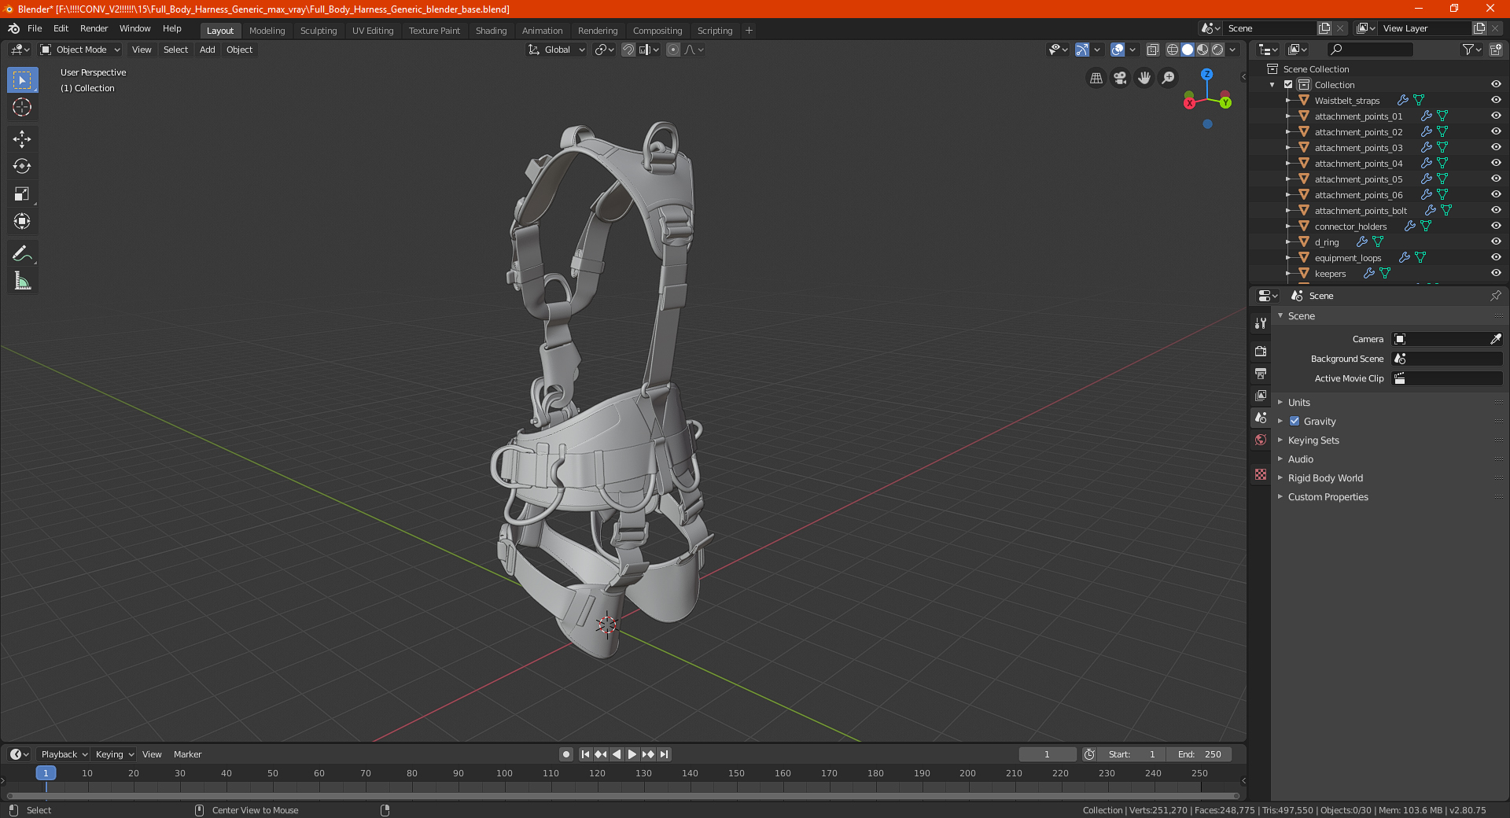Expand the Units panel
This screenshot has width=1510, height=818.
click(x=1298, y=403)
